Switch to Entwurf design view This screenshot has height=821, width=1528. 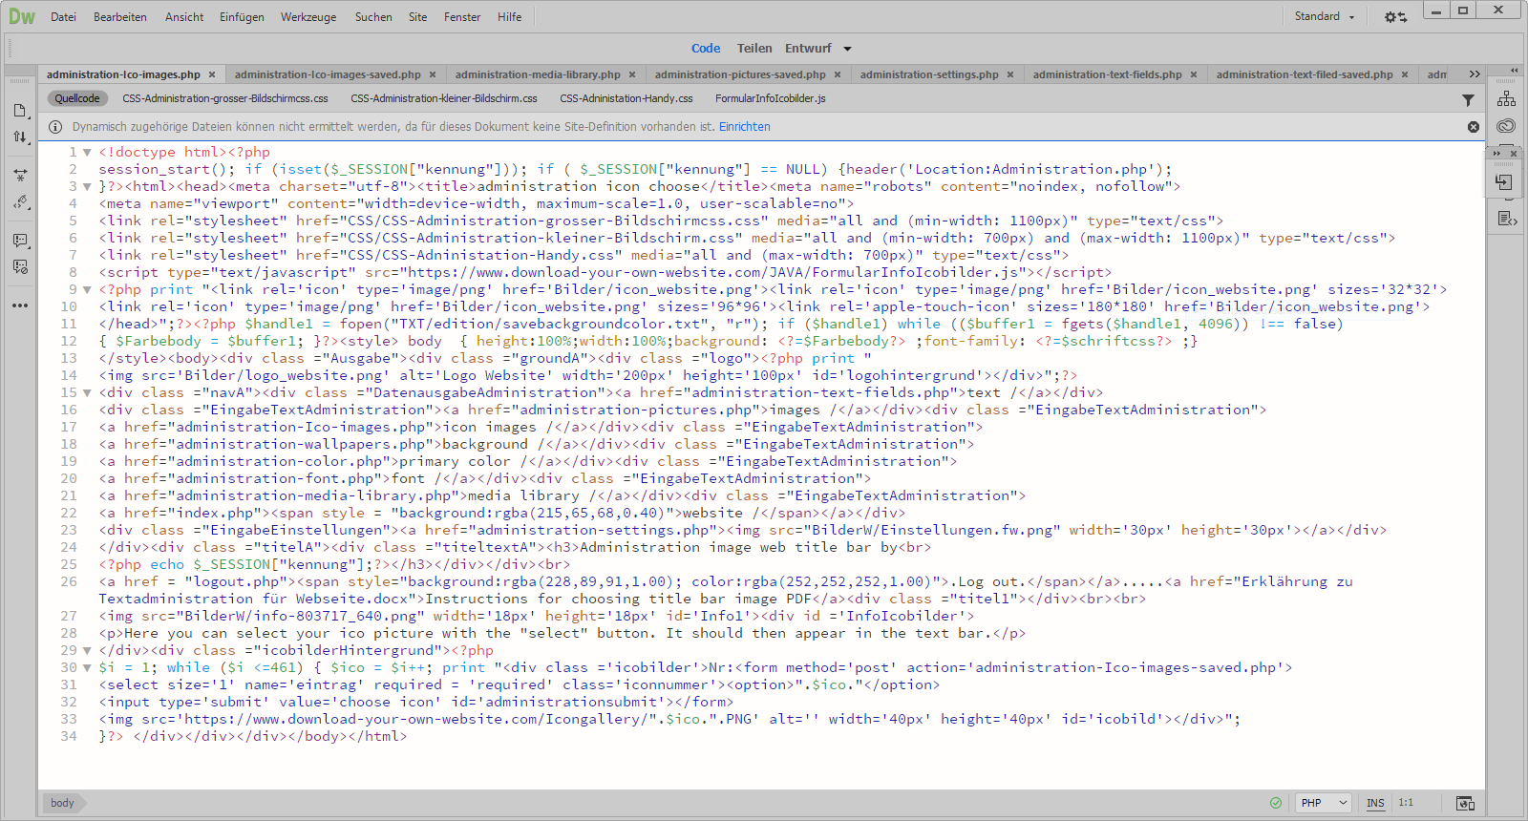pos(808,48)
